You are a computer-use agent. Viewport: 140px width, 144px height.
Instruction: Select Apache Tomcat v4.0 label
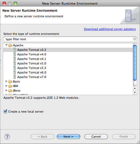[32, 54]
